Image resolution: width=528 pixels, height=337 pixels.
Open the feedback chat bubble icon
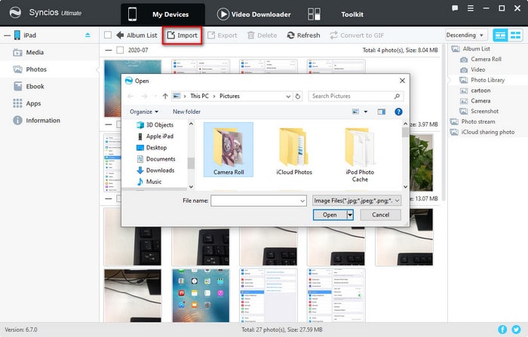pyautogui.click(x=455, y=8)
